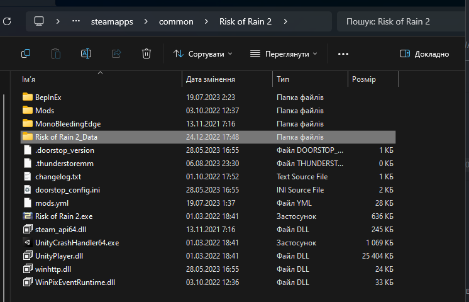This screenshot has width=469, height=302.
Task: Open the chevron after the This PC icon
Action: [x=58, y=21]
